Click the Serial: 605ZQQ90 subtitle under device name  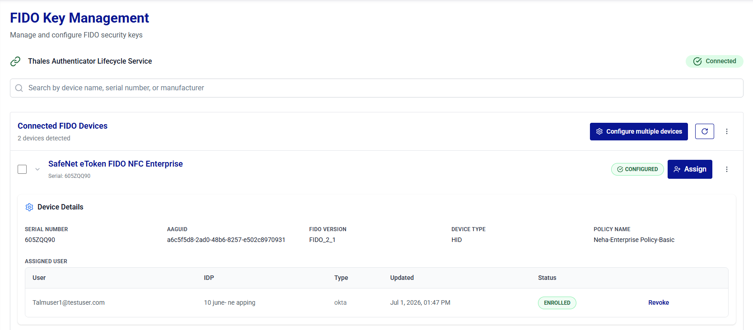(69, 176)
